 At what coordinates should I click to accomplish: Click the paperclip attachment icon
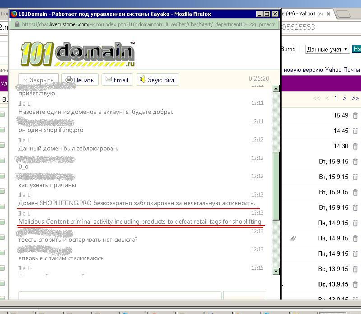pos(292,238)
